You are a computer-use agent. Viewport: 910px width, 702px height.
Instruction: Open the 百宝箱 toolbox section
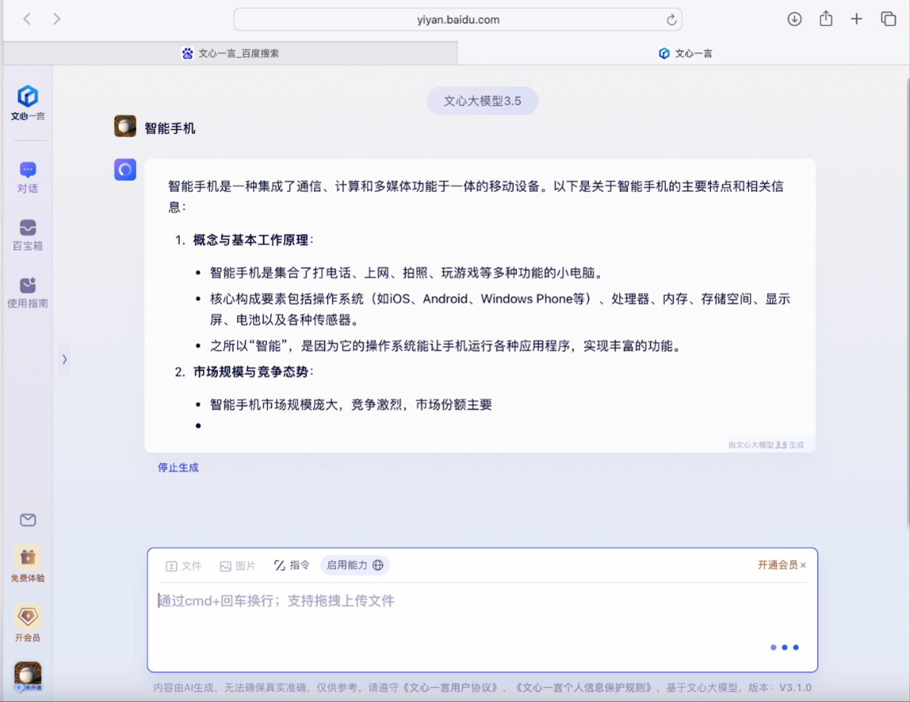tap(28, 235)
